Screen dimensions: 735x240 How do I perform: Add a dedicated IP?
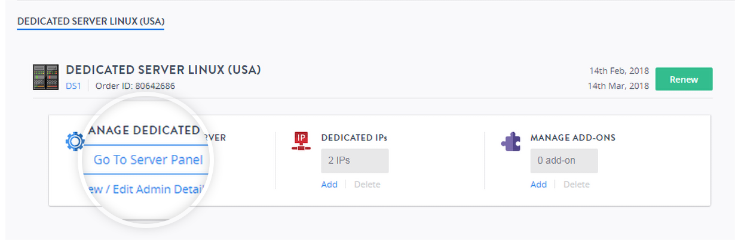329,185
